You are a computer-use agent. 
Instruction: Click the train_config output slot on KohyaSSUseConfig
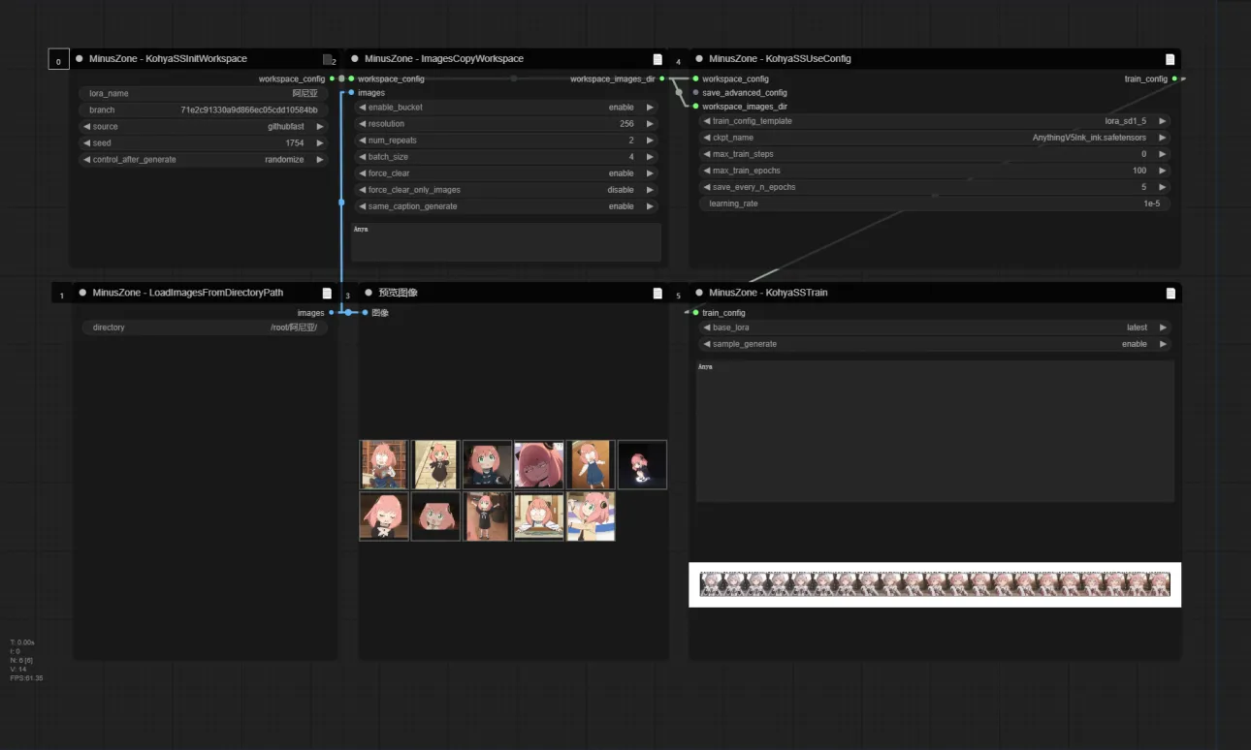[x=1174, y=78]
